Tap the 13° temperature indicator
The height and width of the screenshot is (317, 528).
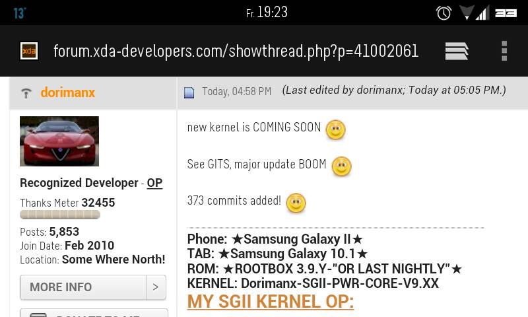coord(20,13)
